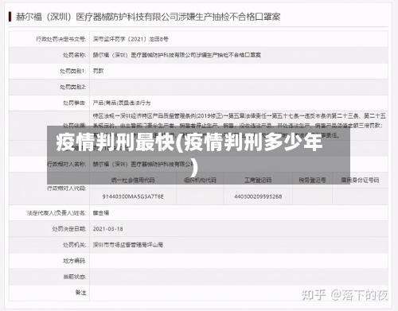Select the 处罚名称 label
The width and height of the screenshot is (398, 311).
tap(74, 55)
